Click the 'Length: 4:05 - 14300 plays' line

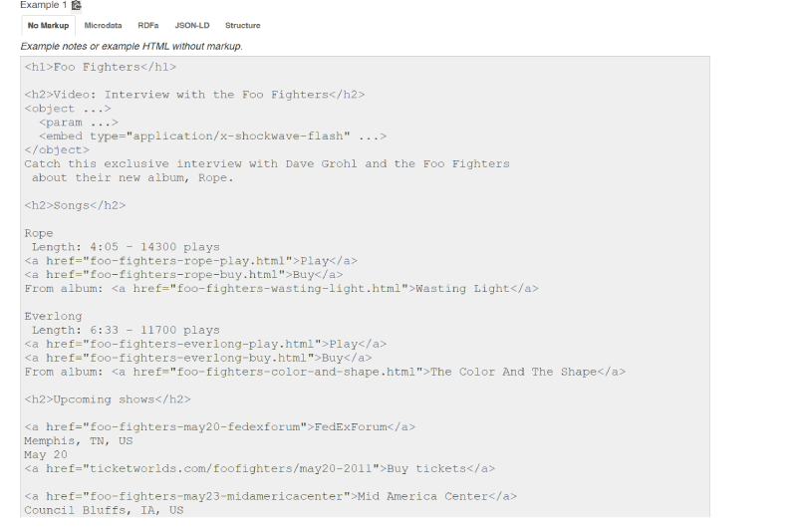(126, 247)
